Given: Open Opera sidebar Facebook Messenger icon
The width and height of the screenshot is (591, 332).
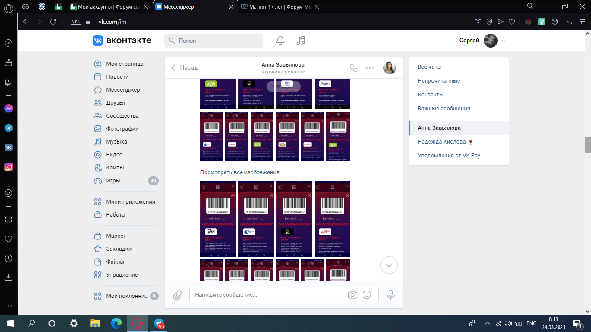Looking at the screenshot, I should (x=9, y=109).
